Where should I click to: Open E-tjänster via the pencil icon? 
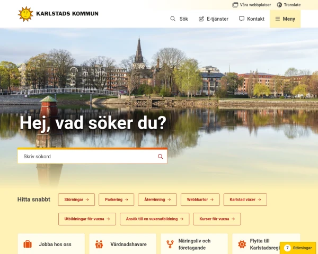point(201,19)
